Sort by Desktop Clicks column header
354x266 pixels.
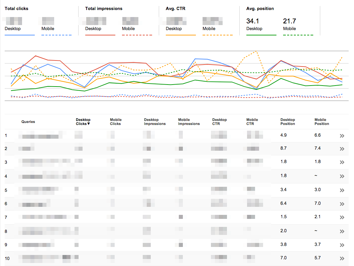point(83,122)
